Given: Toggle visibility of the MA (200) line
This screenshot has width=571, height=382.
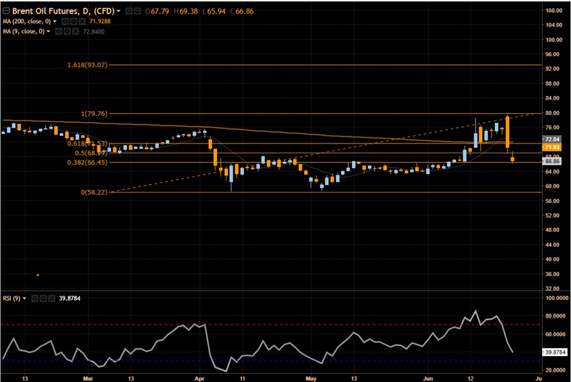Looking at the screenshot, I should (x=65, y=22).
